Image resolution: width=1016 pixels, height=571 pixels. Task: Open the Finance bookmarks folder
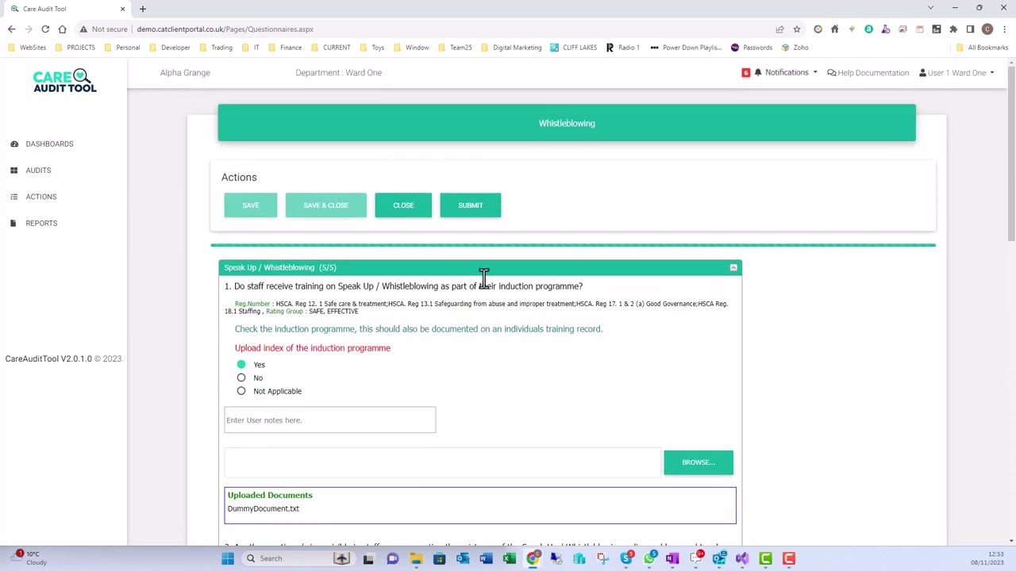click(x=285, y=48)
